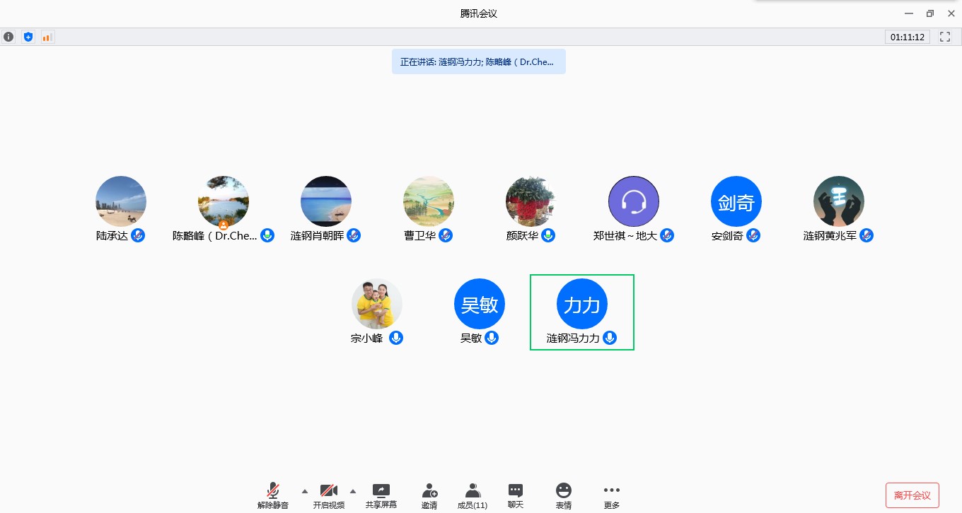Screen dimensions: 962x513
Task: Open the share screen option
Action: pos(381,495)
